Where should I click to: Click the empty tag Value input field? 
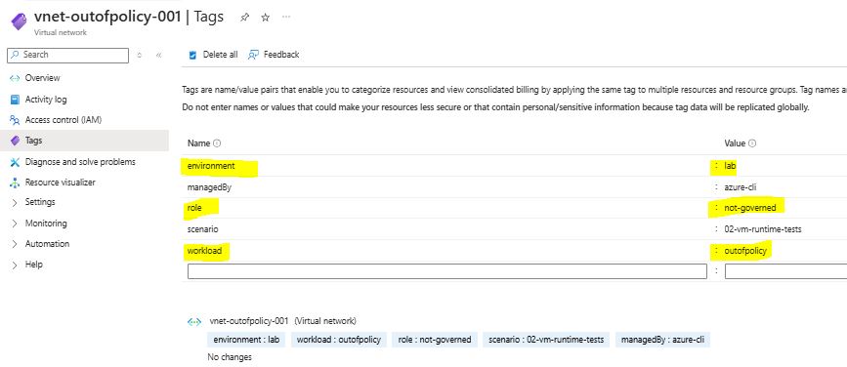(786, 271)
